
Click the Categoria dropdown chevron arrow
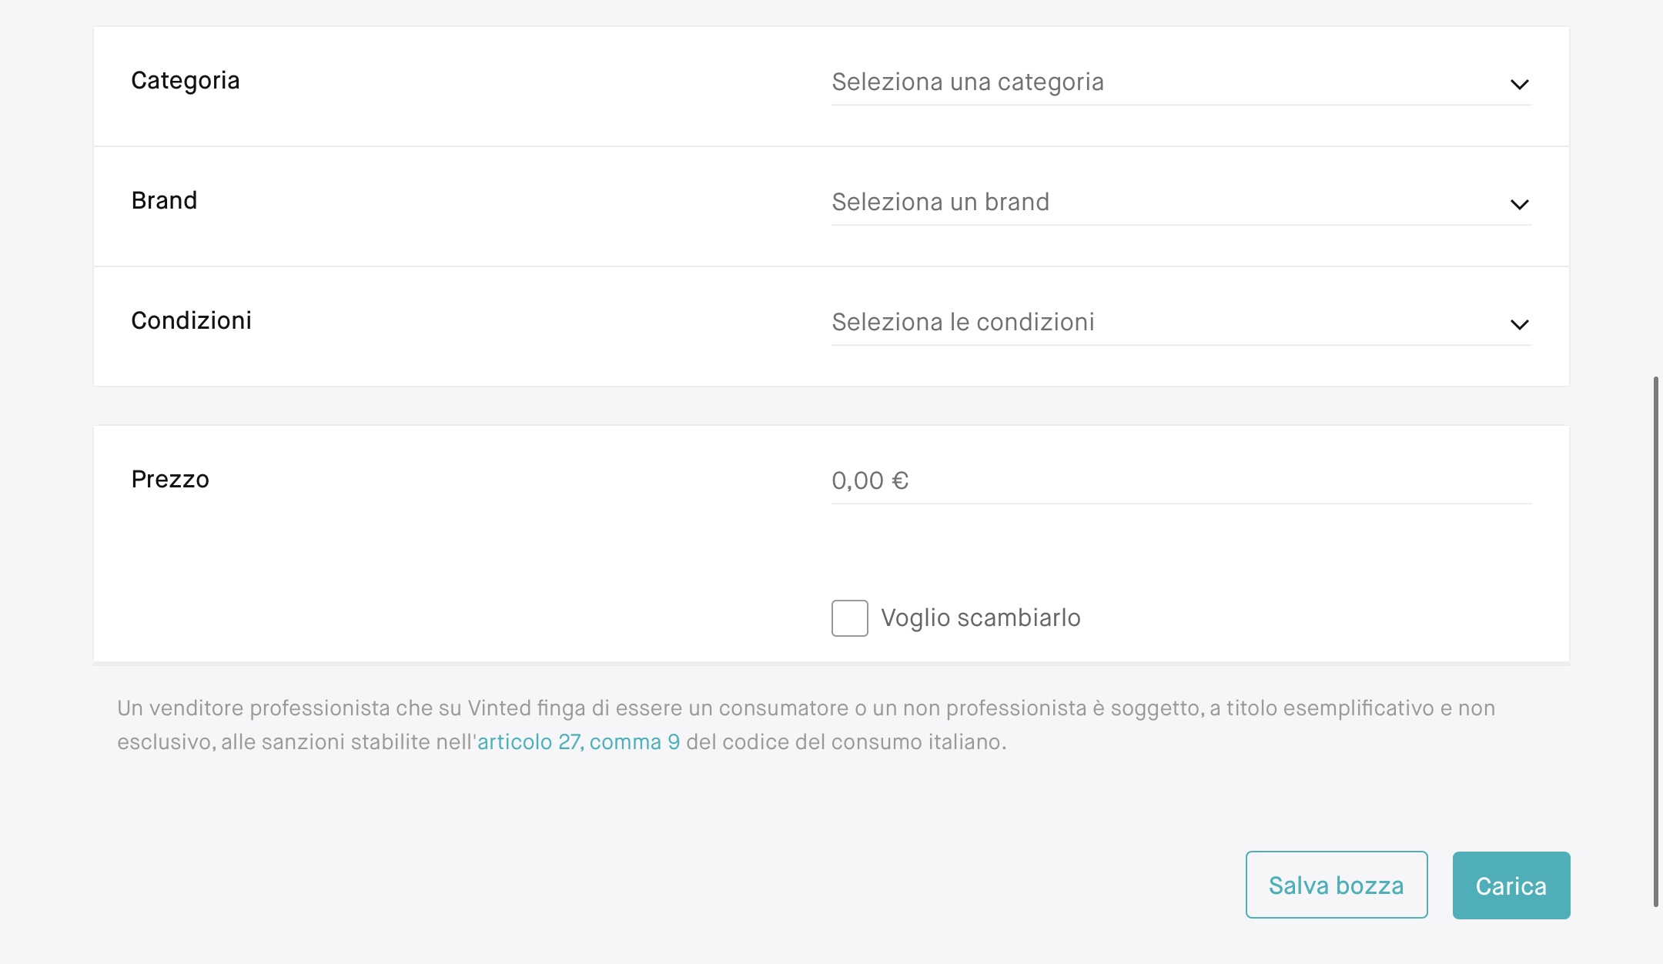pyautogui.click(x=1519, y=84)
